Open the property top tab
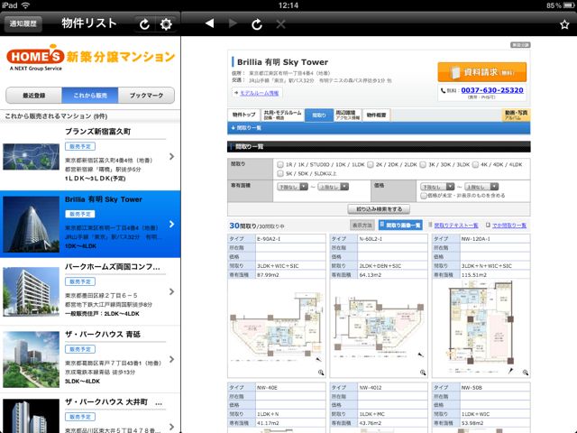The image size is (577, 433). coord(243,115)
